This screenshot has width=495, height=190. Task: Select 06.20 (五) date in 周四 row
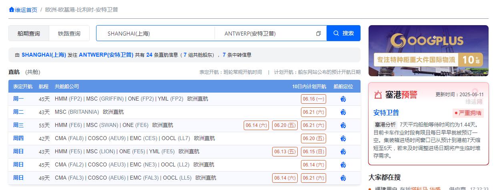(313, 139)
